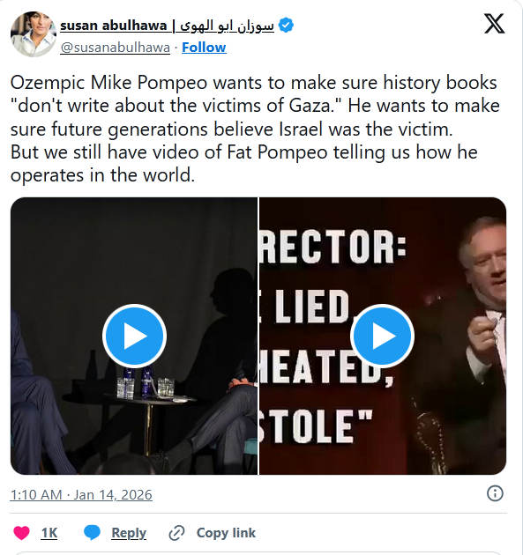Click the blue verified badge
This screenshot has width=523, height=555.
tap(286, 26)
